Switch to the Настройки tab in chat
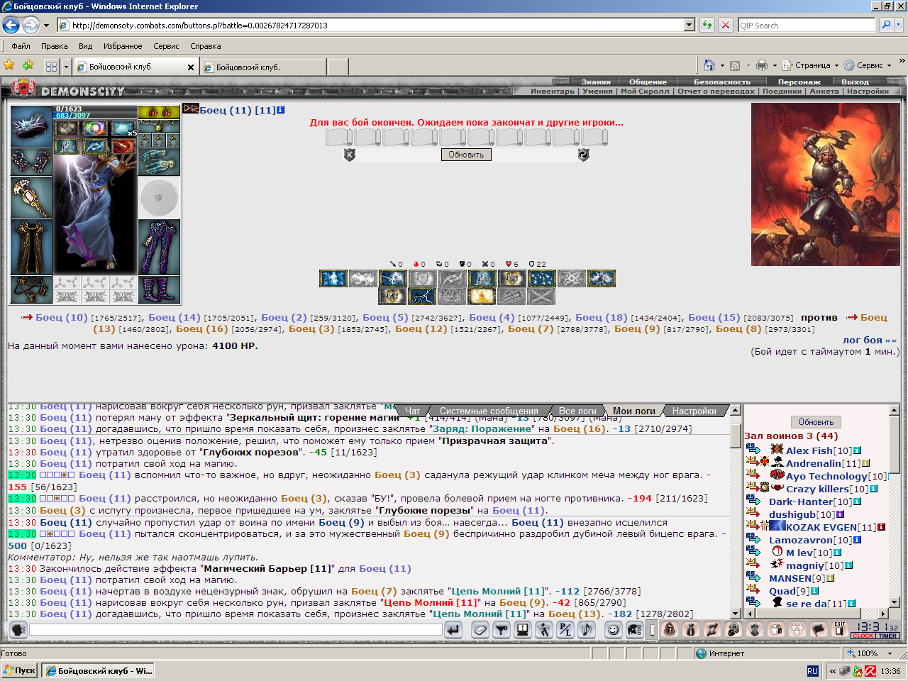The width and height of the screenshot is (908, 681). click(694, 411)
